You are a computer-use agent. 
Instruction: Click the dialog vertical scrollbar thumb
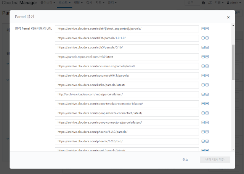(233, 62)
